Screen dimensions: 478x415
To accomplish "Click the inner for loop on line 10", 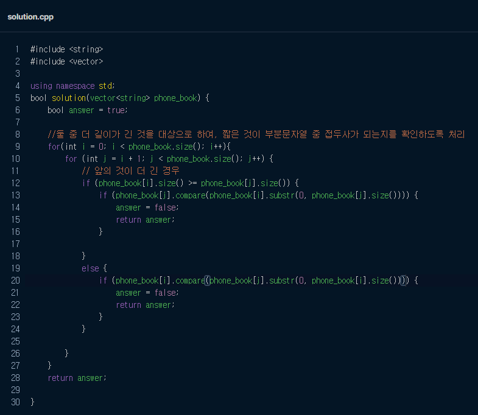I will pyautogui.click(x=169, y=159).
